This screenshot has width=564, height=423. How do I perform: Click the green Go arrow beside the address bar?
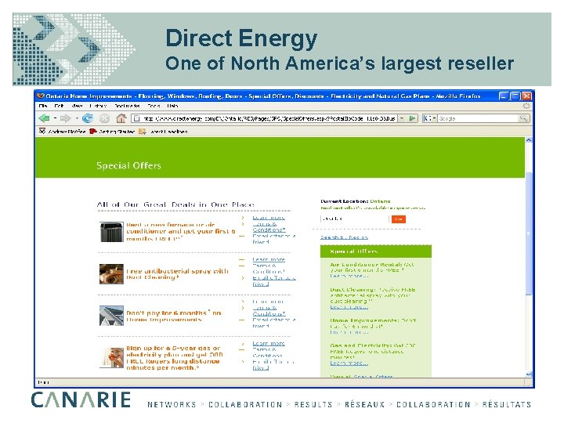click(413, 118)
